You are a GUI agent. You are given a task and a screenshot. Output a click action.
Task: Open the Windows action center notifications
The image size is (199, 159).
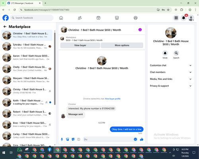coord(194,153)
